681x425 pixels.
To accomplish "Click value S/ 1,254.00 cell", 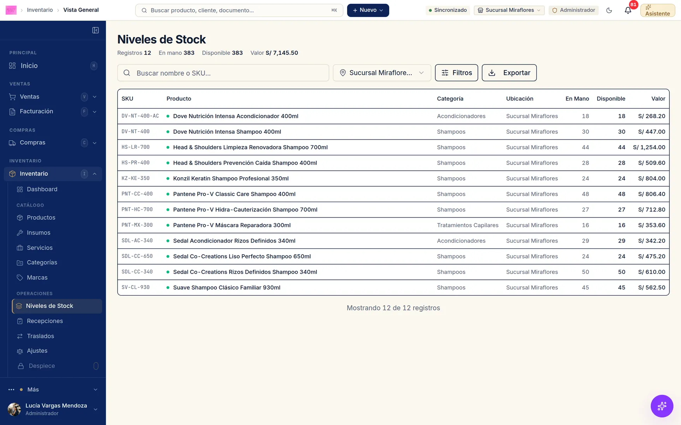I will pos(649,147).
